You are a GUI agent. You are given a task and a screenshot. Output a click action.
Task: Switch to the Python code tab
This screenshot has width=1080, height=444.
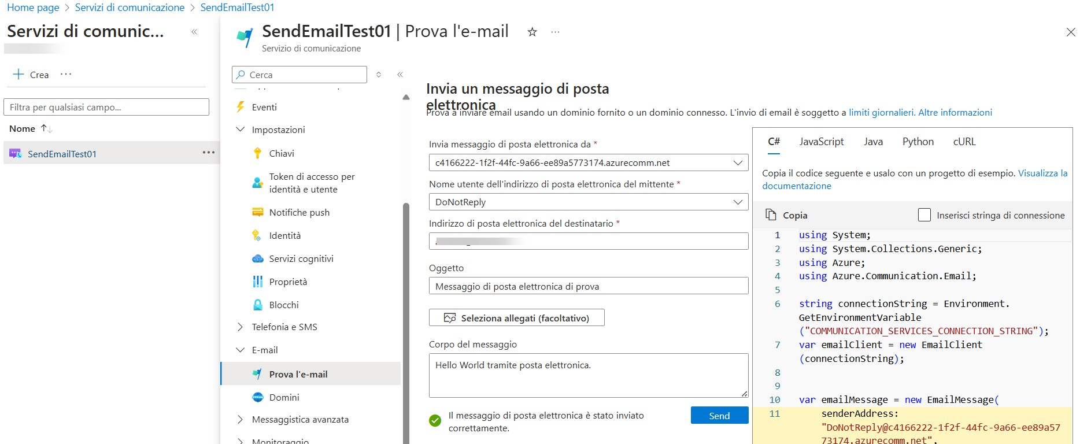[x=918, y=142]
